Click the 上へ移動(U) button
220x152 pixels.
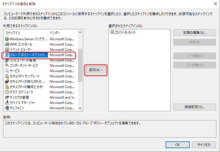coord(195,56)
